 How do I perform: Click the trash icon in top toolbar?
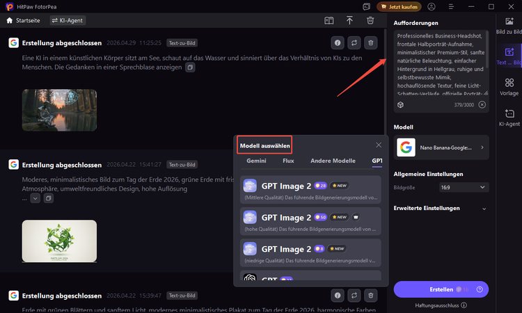[x=370, y=21]
